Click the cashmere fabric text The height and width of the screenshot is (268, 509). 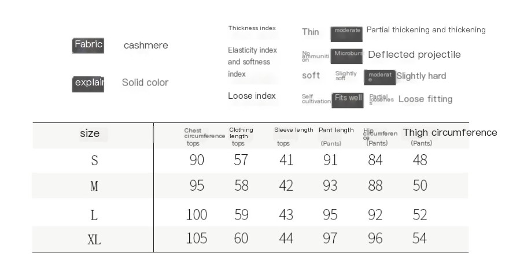tap(146, 46)
